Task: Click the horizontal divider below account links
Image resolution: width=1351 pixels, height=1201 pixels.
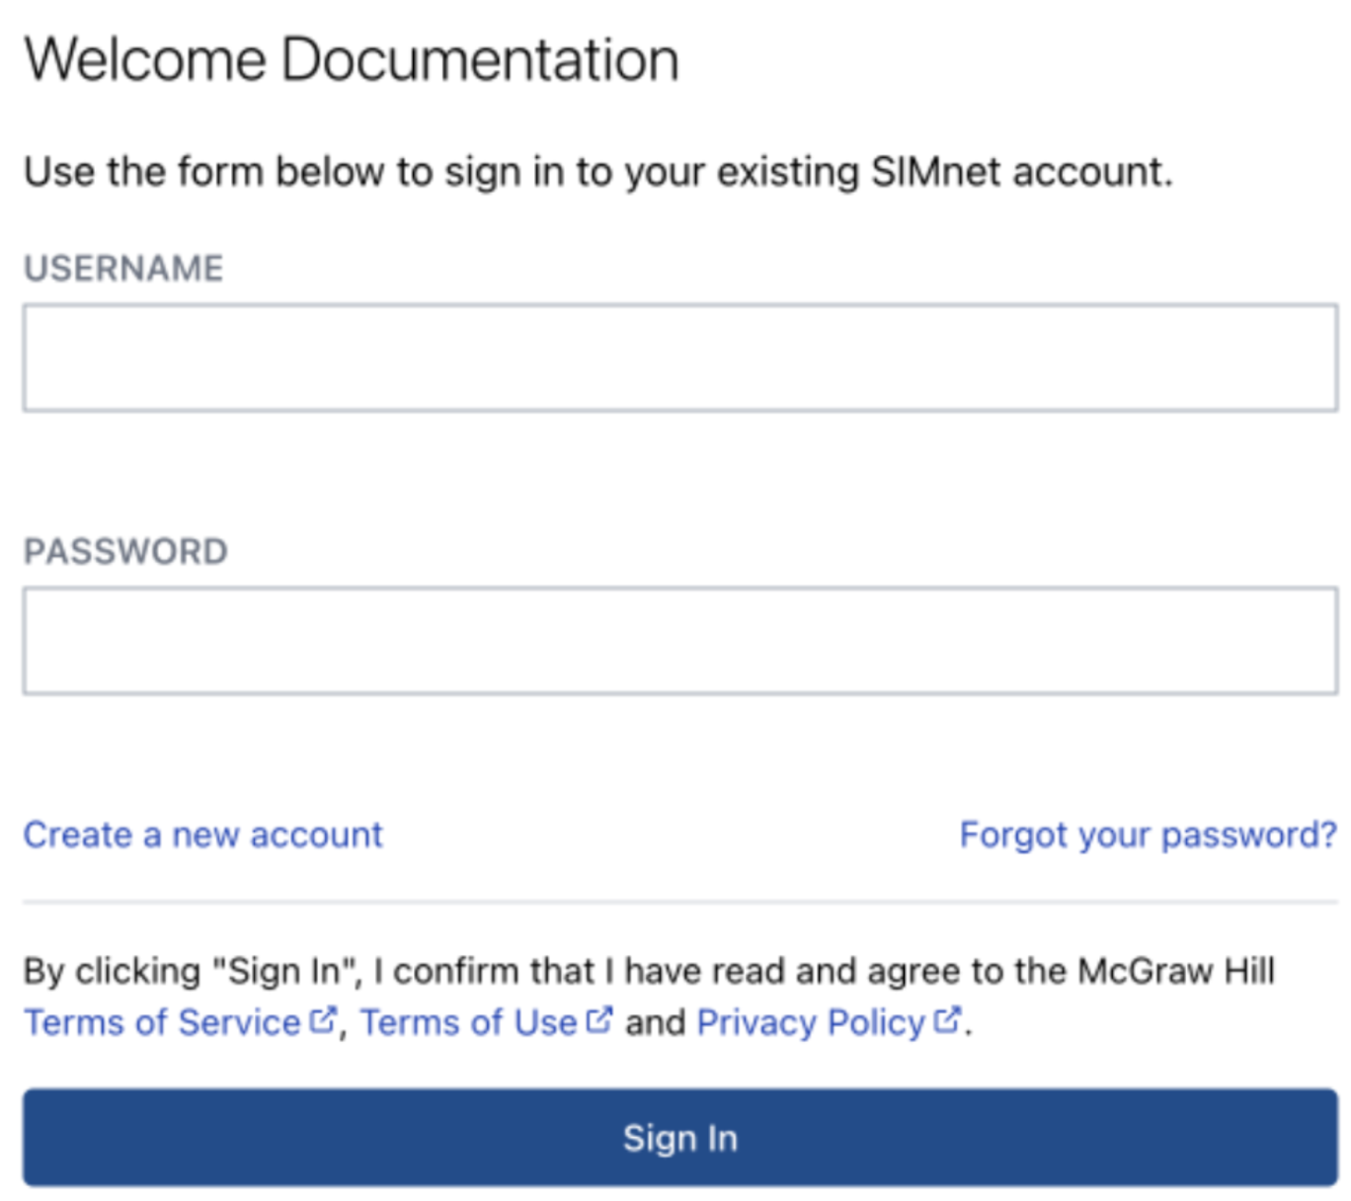Action: pyautogui.click(x=679, y=902)
